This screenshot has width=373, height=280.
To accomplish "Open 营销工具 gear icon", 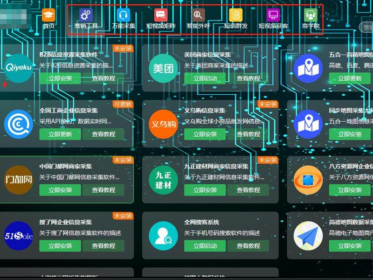I will coord(86,15).
